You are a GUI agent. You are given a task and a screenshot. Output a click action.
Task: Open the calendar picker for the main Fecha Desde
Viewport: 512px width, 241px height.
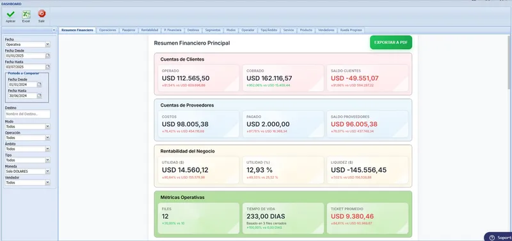(x=47, y=55)
